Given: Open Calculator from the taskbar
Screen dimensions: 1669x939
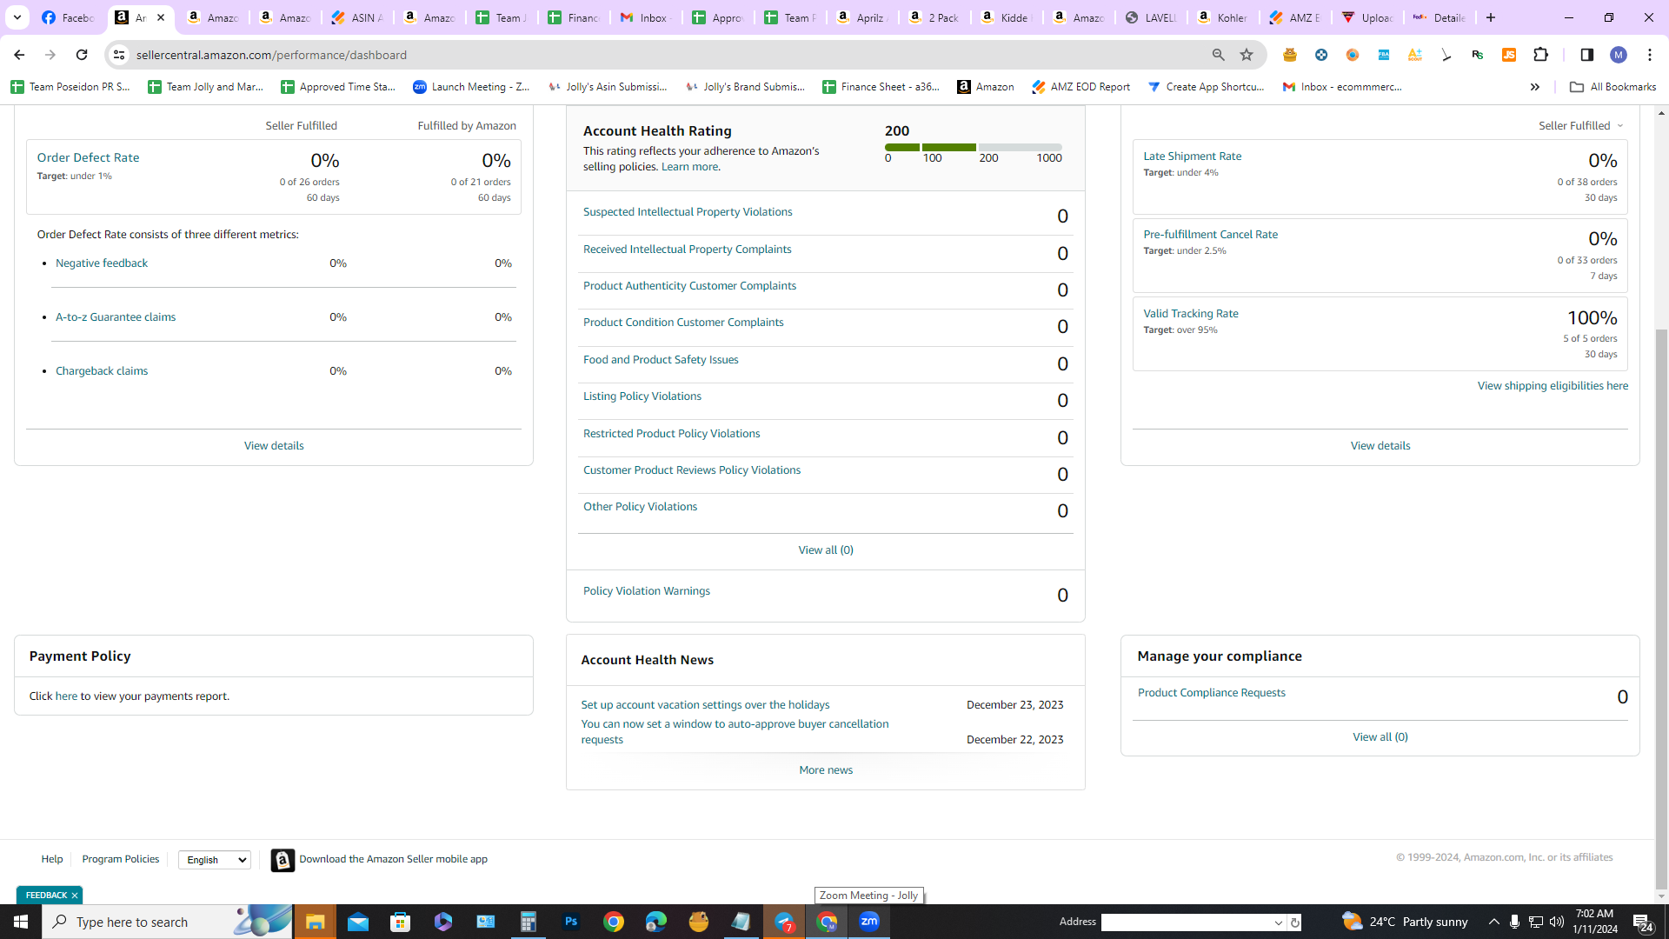Looking at the screenshot, I should [529, 922].
